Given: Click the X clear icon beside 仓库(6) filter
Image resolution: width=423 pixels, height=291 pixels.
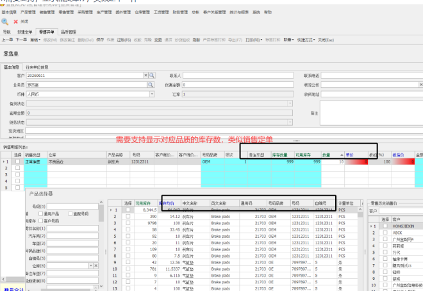Looking at the screenshot, I should tap(95, 265).
